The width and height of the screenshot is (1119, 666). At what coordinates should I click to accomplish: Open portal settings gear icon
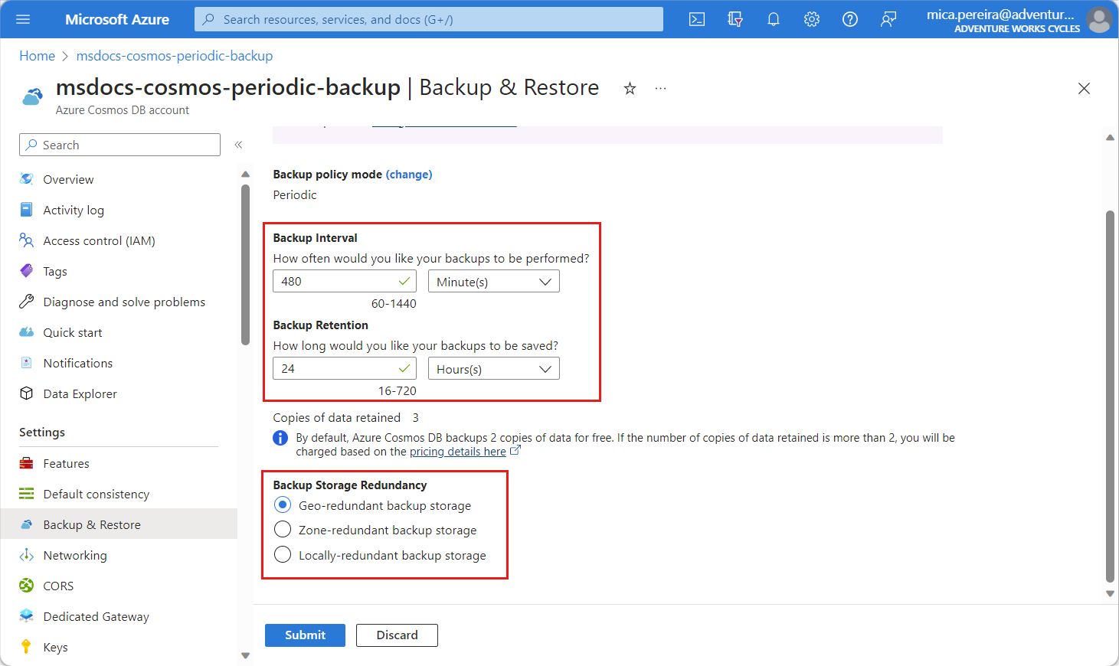pyautogui.click(x=812, y=19)
